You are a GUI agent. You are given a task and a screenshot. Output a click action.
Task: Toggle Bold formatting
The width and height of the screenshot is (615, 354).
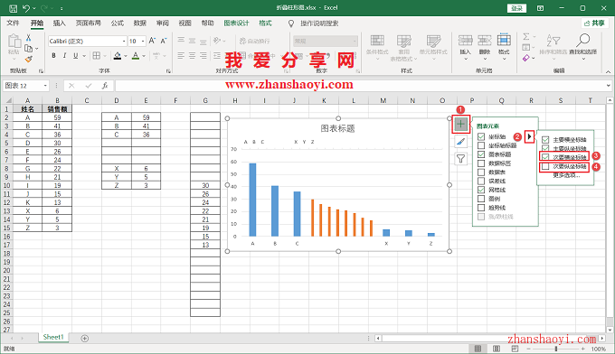pyautogui.click(x=53, y=56)
